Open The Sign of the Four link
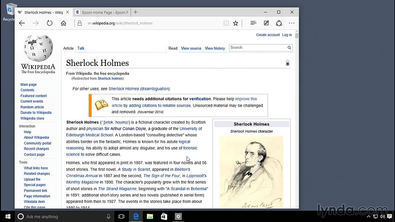The image size is (395, 222). 162,176
